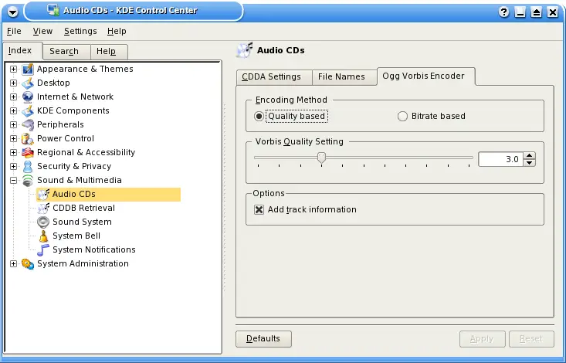566x363 pixels.
Task: Open the CDDB Retrieval icon in tree
Action: point(43,208)
